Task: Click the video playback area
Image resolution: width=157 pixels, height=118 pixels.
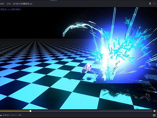Action: [x=78, y=58]
